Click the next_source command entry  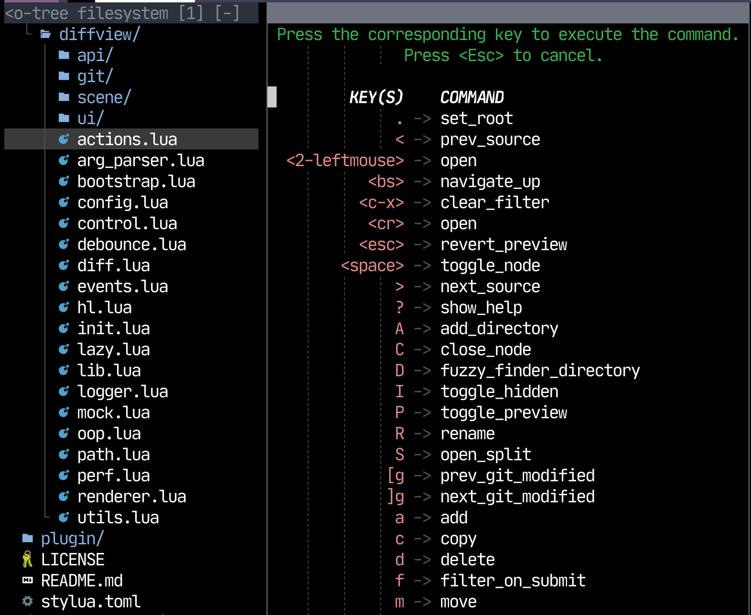490,286
